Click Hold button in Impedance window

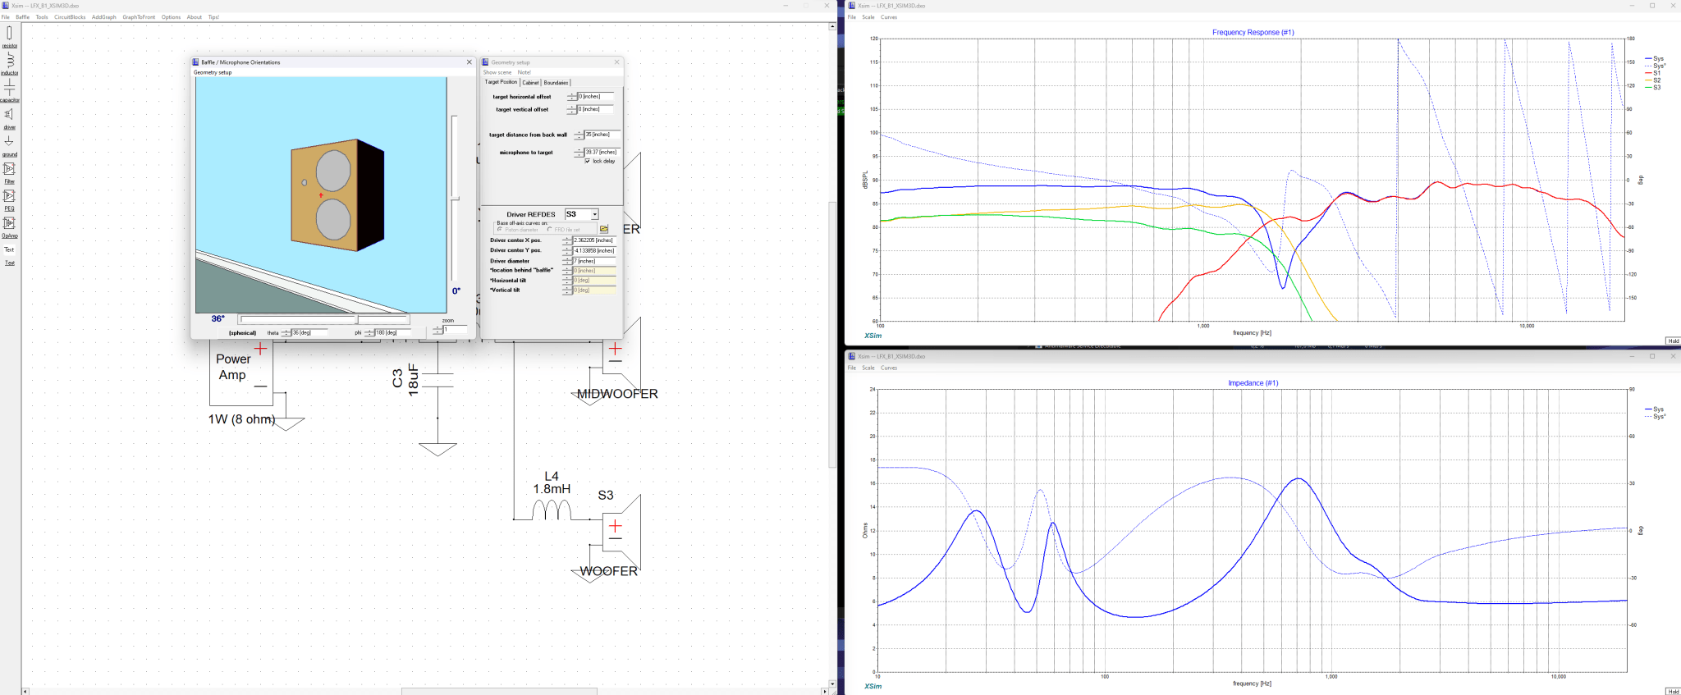click(x=1673, y=691)
